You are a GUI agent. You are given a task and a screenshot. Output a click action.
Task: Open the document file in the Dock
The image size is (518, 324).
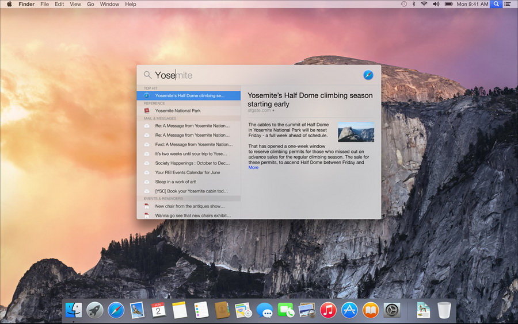[423, 310]
